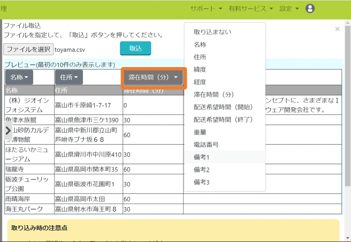
Task: Choose 経度 in the dropdown list
Action: point(200,82)
